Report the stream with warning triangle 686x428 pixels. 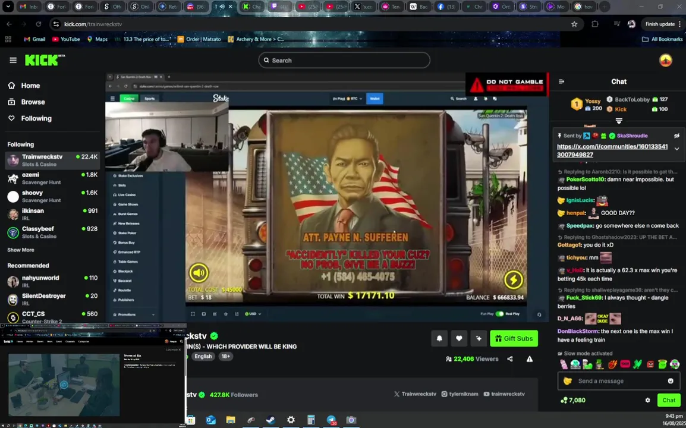[530, 359]
